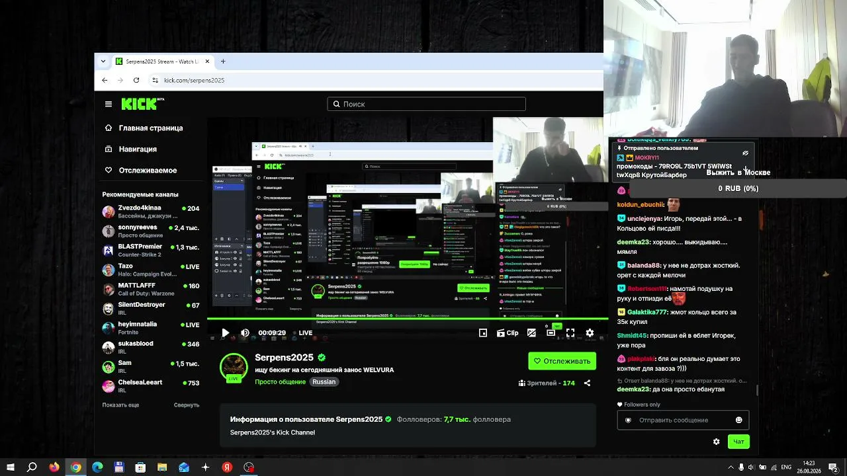The width and height of the screenshot is (847, 476).
Task: Click Показать еще under recommended channels
Action: coord(120,405)
